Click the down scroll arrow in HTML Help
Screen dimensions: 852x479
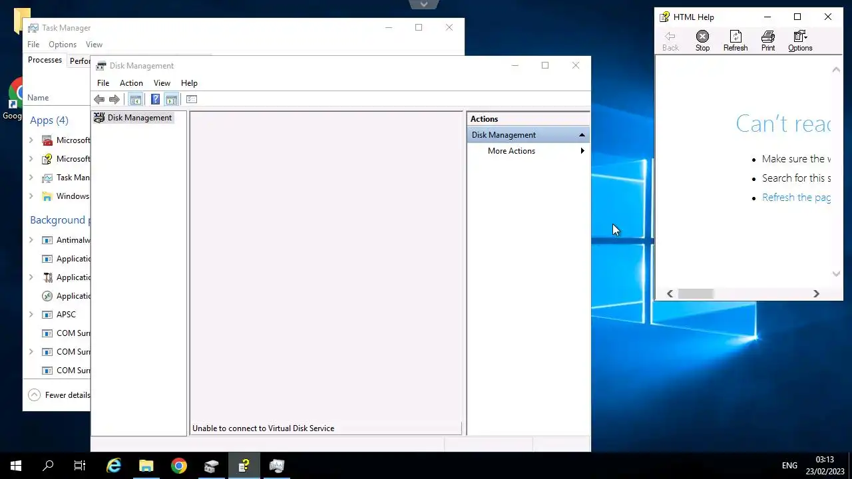pos(837,273)
